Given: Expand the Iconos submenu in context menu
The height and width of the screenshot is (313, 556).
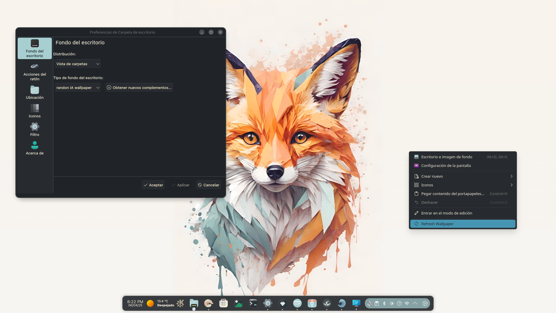Looking at the screenshot, I should point(463,185).
